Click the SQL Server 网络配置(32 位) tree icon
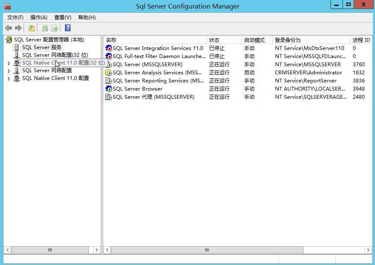The image size is (375, 265). pyautogui.click(x=17, y=55)
